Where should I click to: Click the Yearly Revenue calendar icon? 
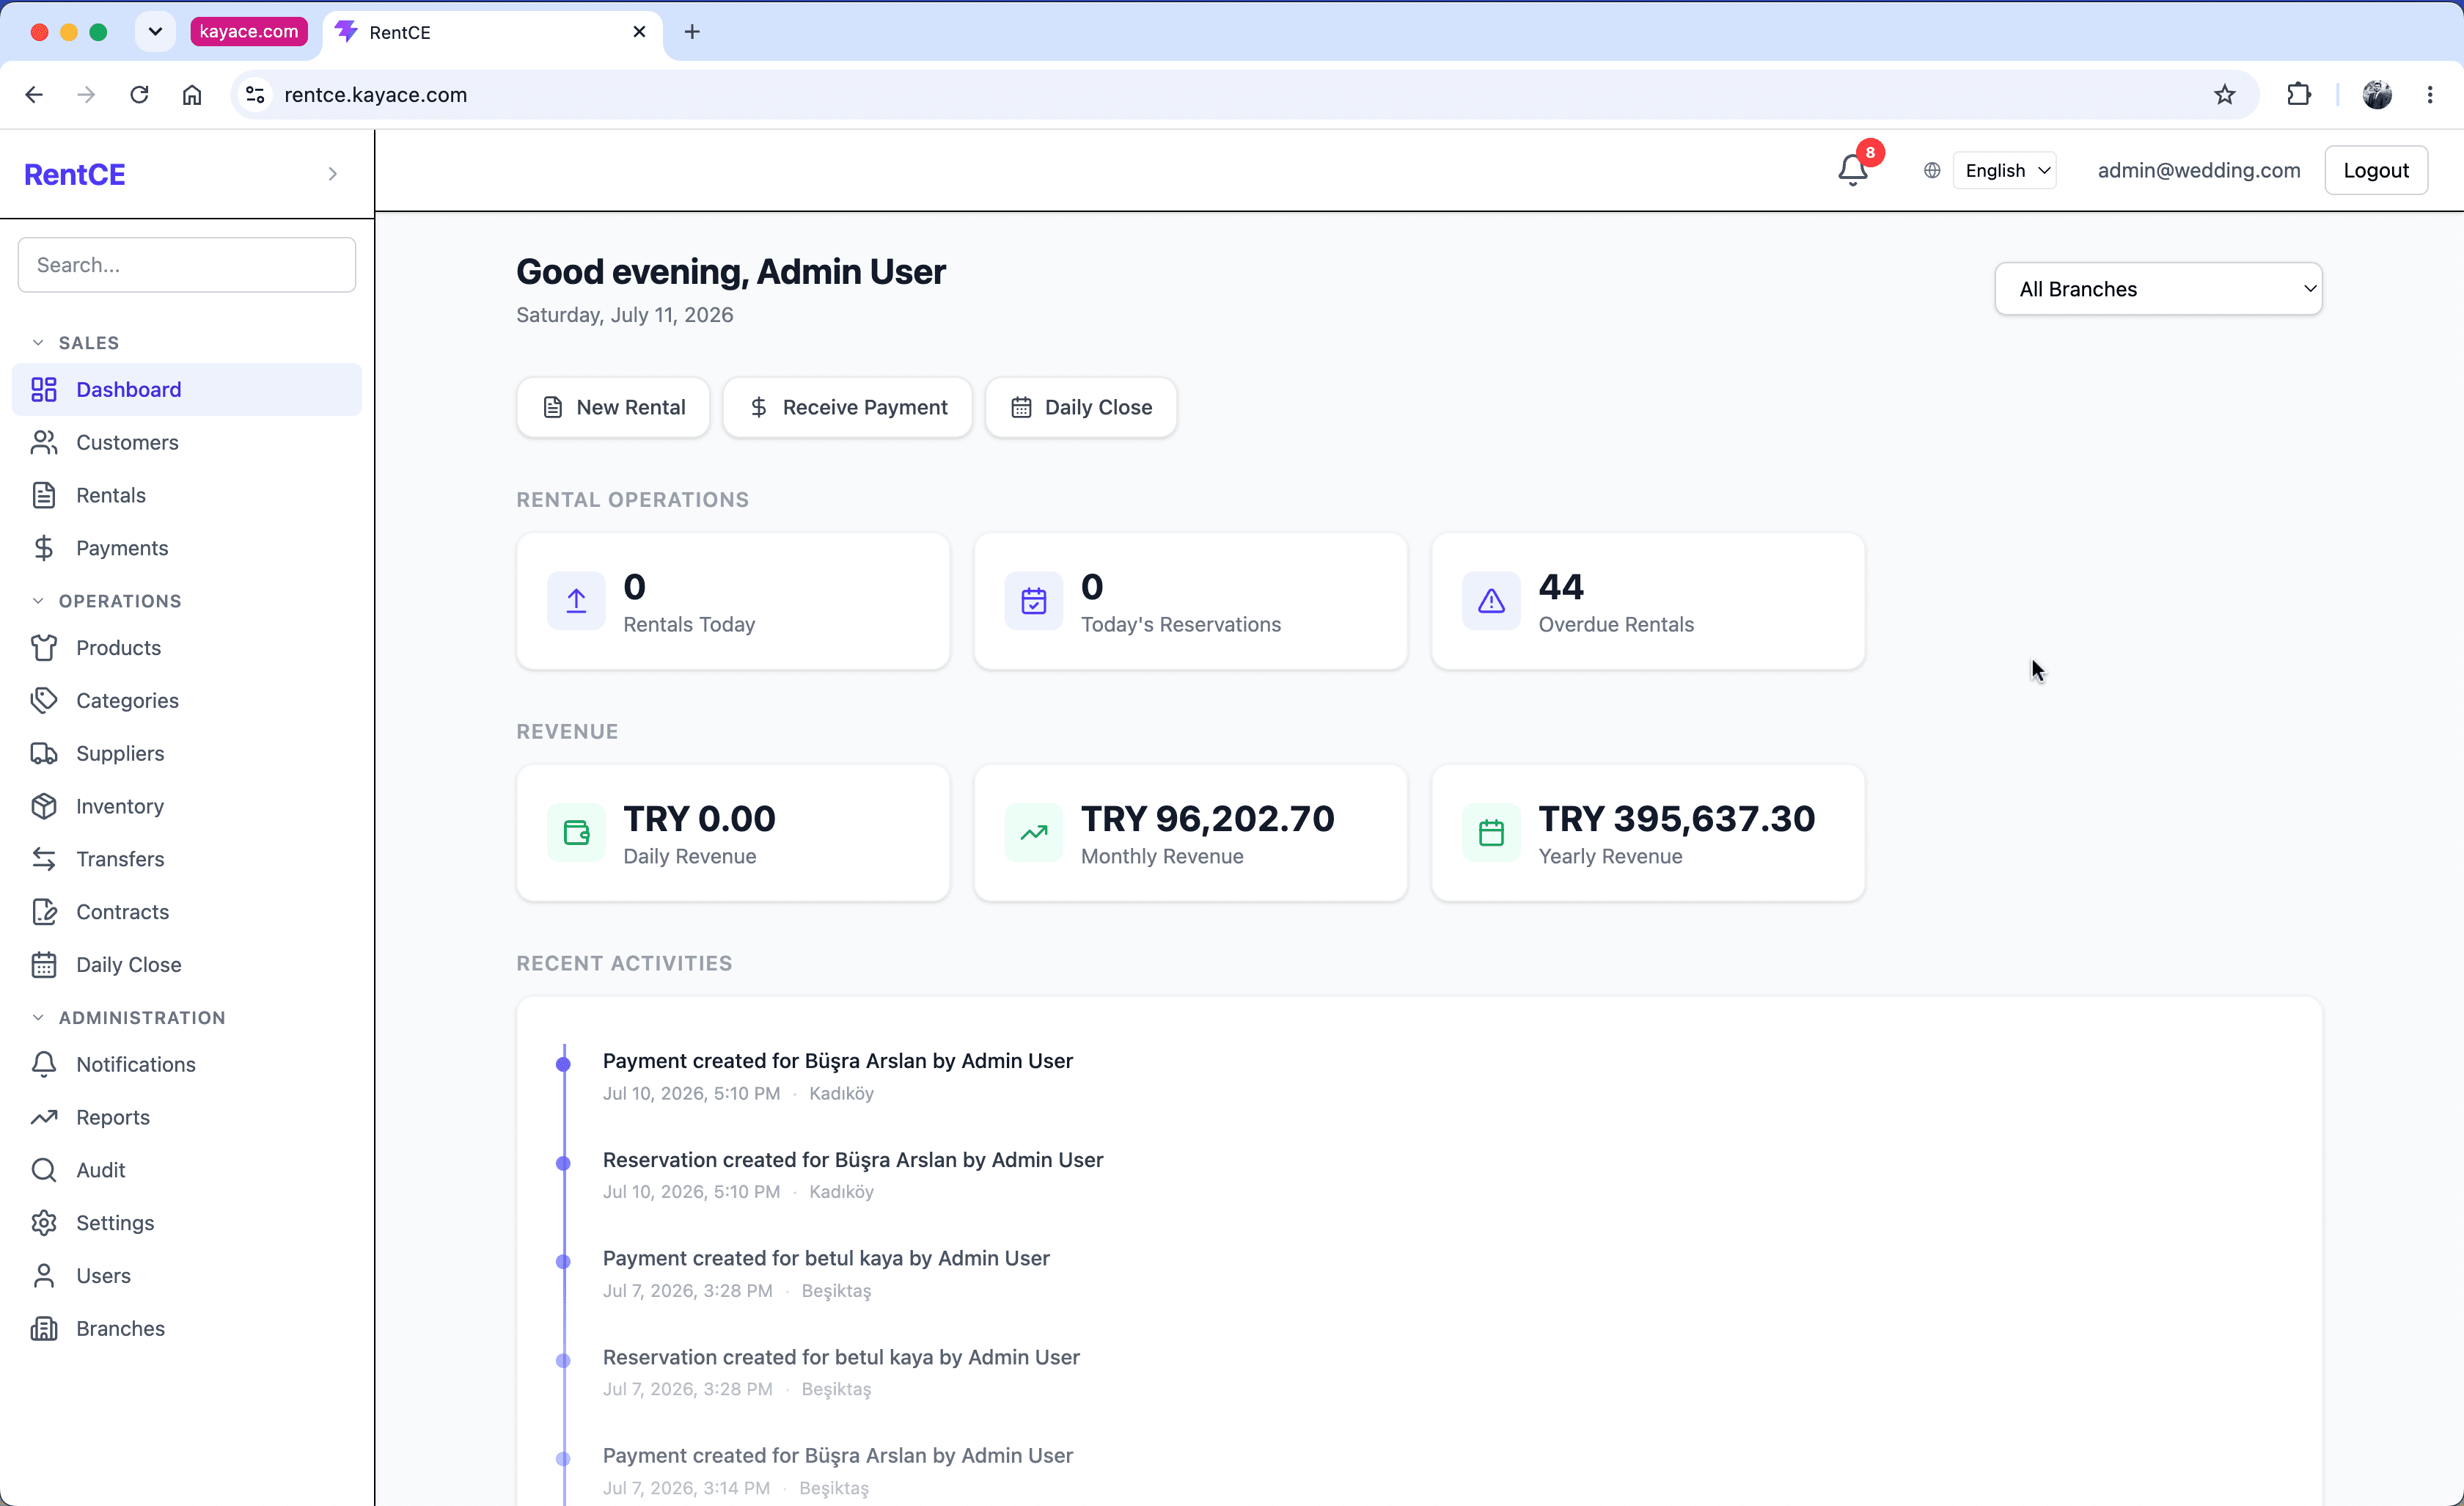click(x=1491, y=833)
